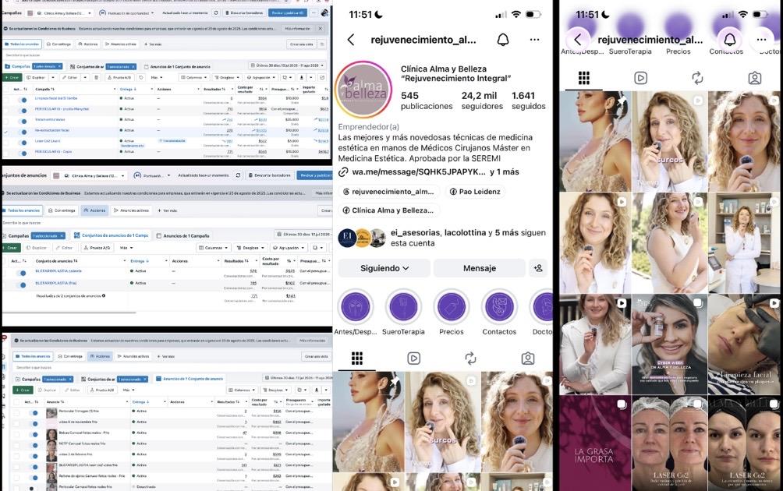
Task: Uncheck Re-estructuracion facial campaign checkbox
Action: pyautogui.click(x=6, y=132)
